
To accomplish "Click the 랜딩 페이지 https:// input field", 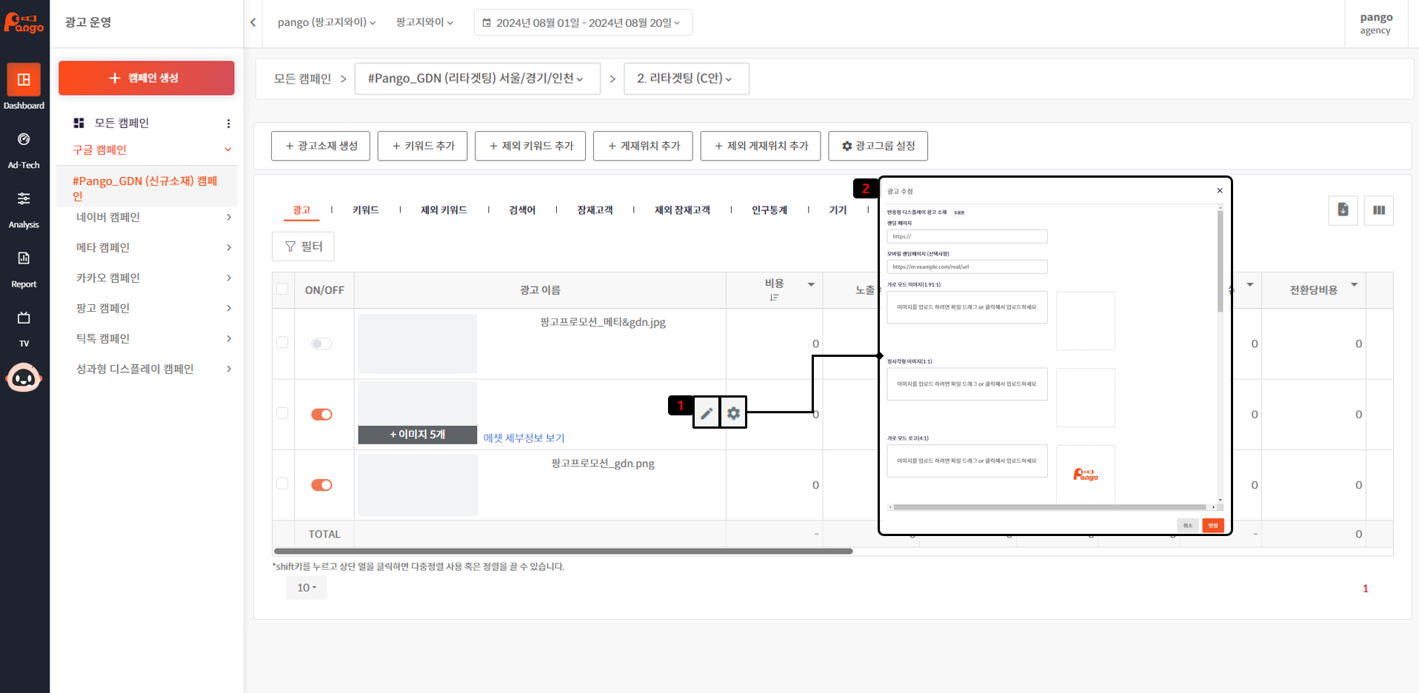I will pyautogui.click(x=967, y=236).
